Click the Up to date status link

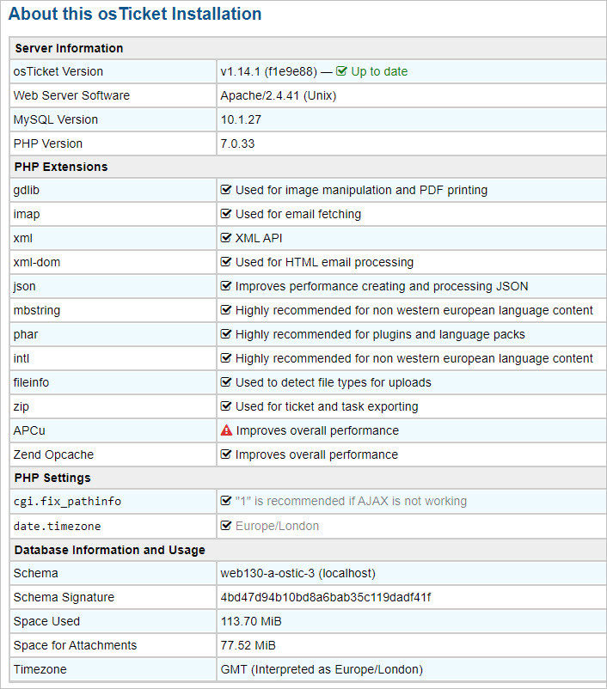click(379, 71)
